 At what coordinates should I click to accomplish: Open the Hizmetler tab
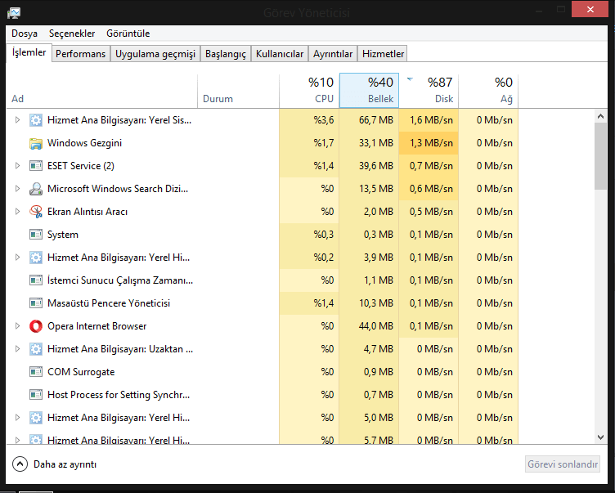[x=383, y=54]
